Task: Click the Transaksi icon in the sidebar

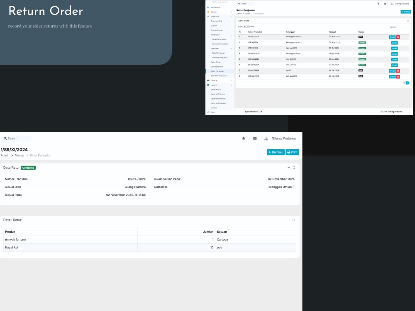Action: point(208,17)
